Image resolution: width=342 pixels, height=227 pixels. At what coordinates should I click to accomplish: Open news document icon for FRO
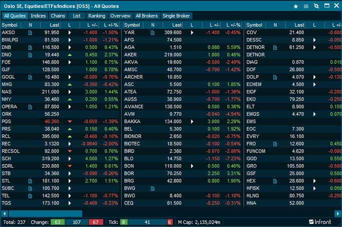(275, 144)
